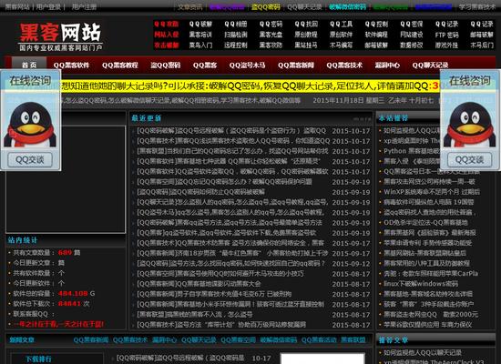Viewport: 501px width, 364px height.
Task: Open QQ黑客软件 in the red navigation bar
Action: [71, 66]
